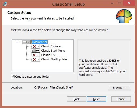Cancel the Classic Shell setup
This screenshot has width=137, height=108.
tap(121, 99)
